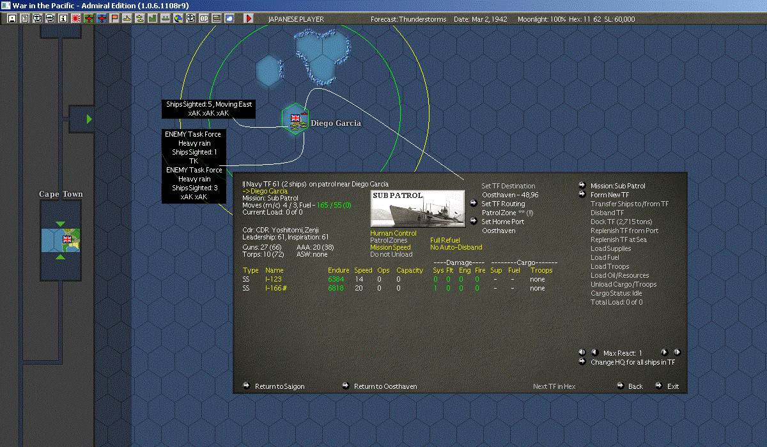Screen dimensions: 767x447
Task: Set Max React to maximum with double-right arrow
Action: pos(677,352)
